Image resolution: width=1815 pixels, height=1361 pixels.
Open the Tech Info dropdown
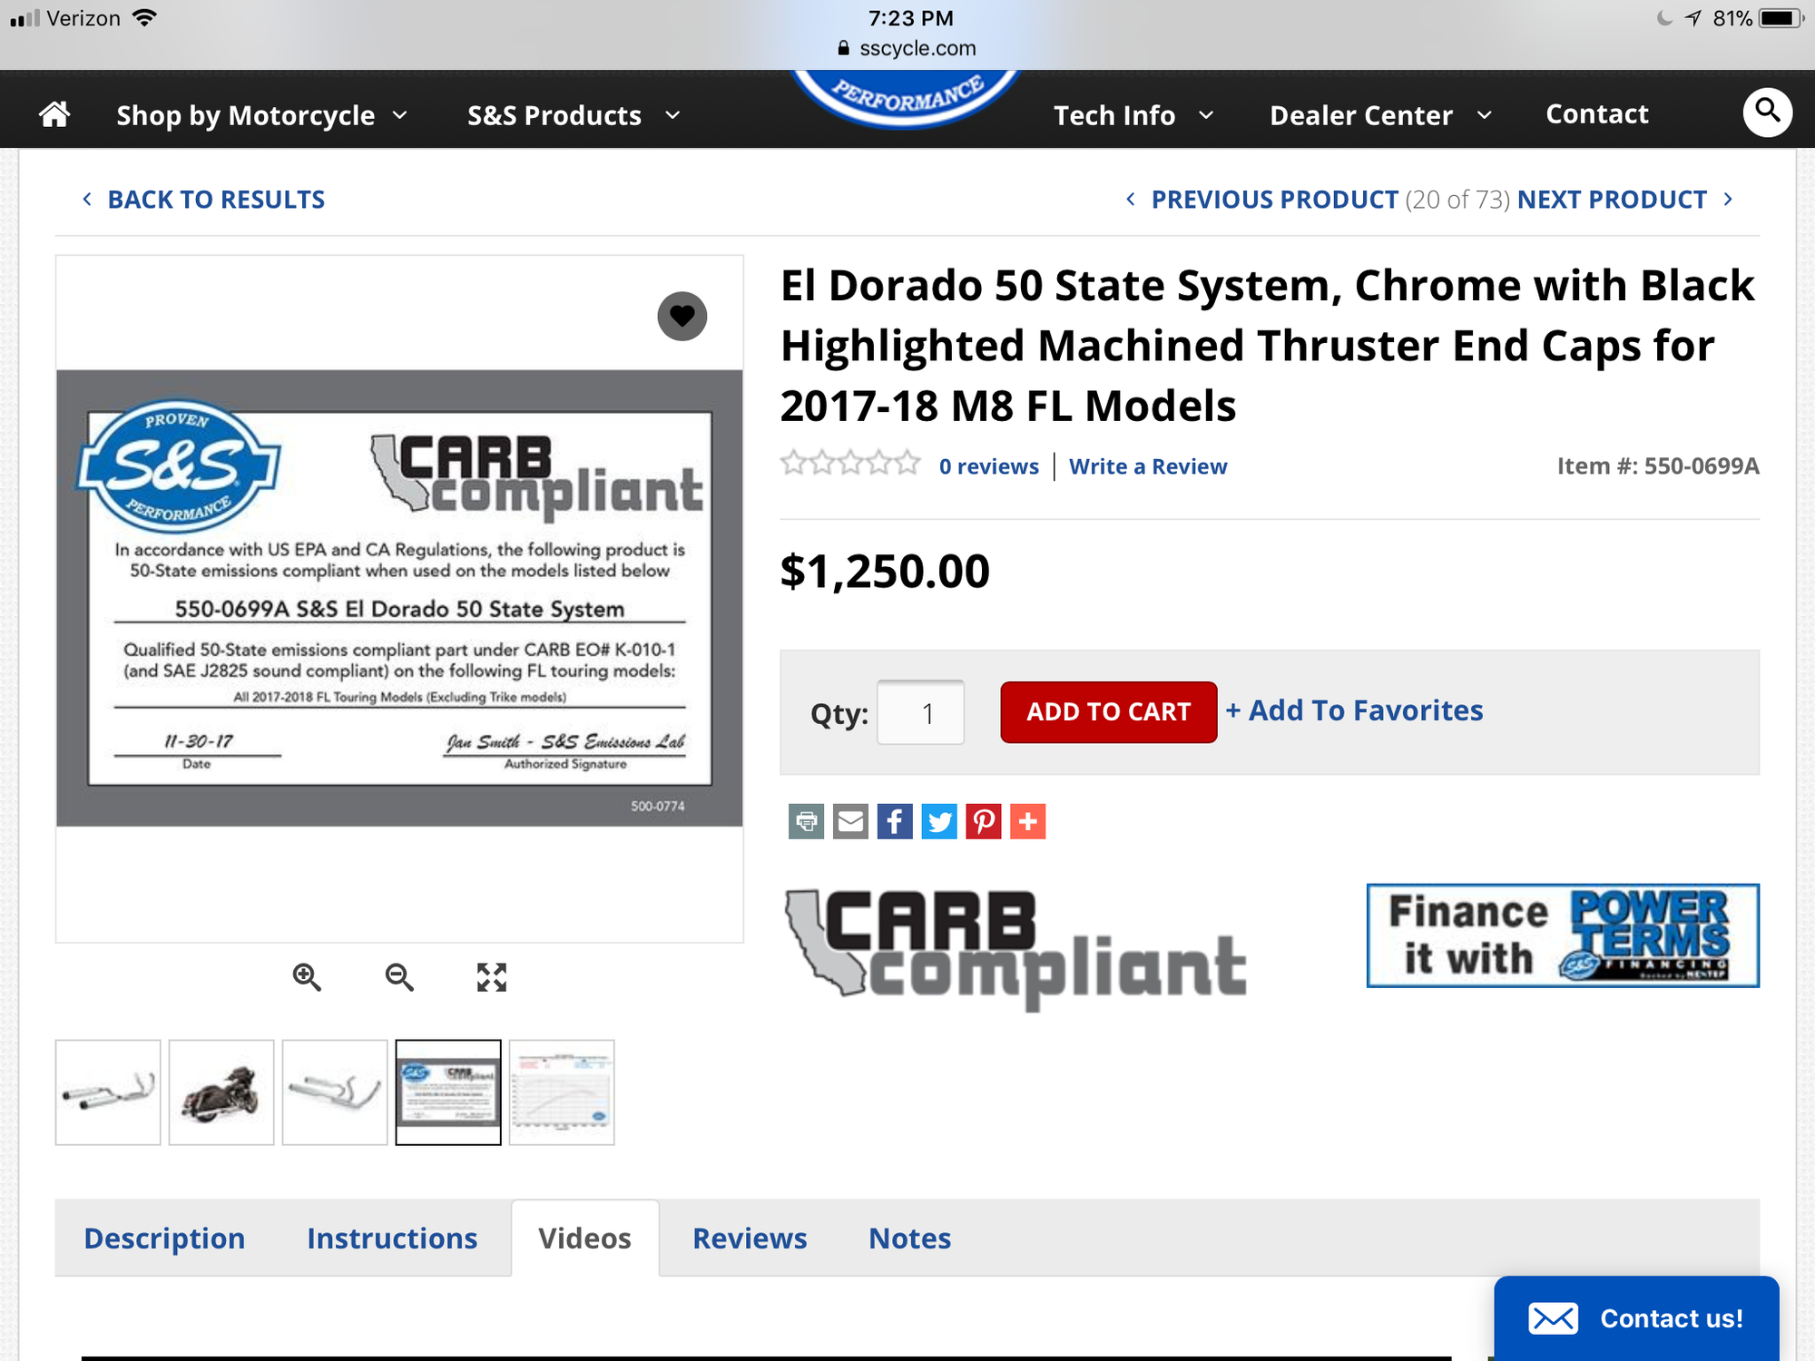(x=1133, y=115)
